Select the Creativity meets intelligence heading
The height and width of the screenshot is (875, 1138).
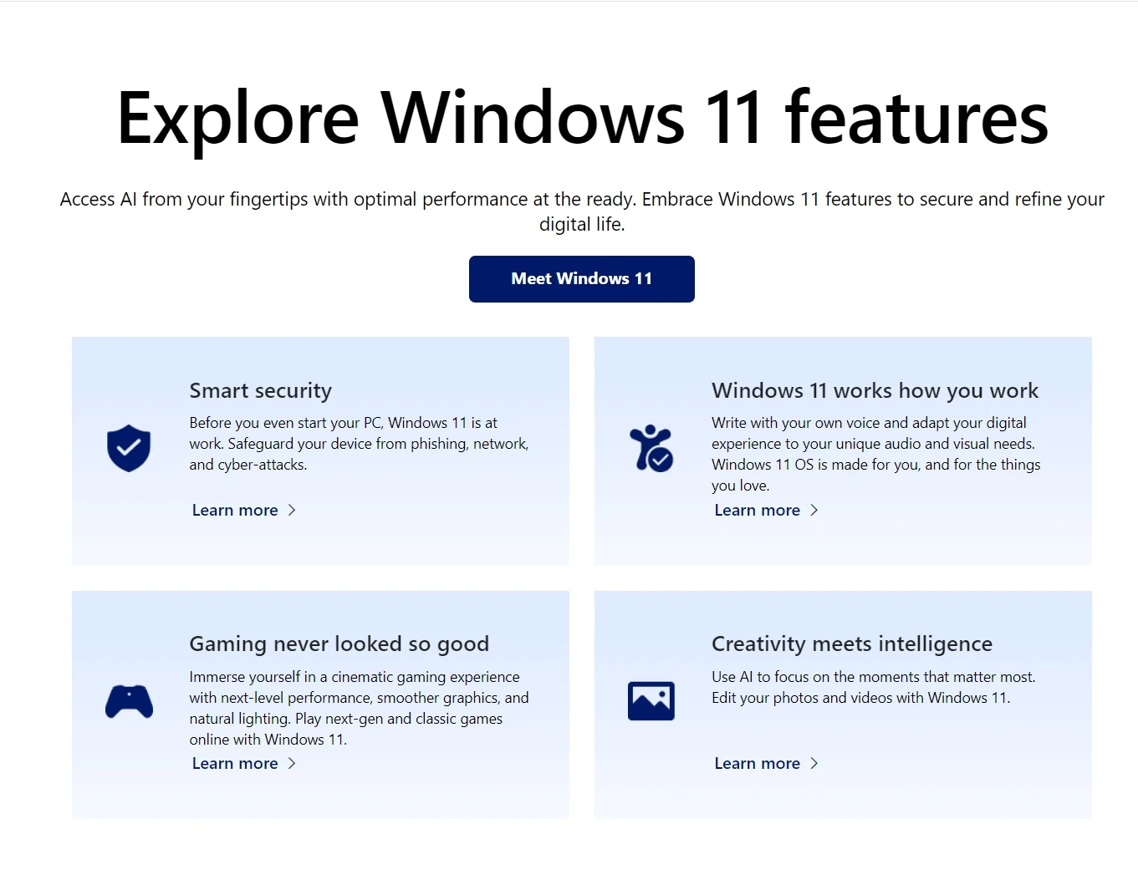pos(852,644)
